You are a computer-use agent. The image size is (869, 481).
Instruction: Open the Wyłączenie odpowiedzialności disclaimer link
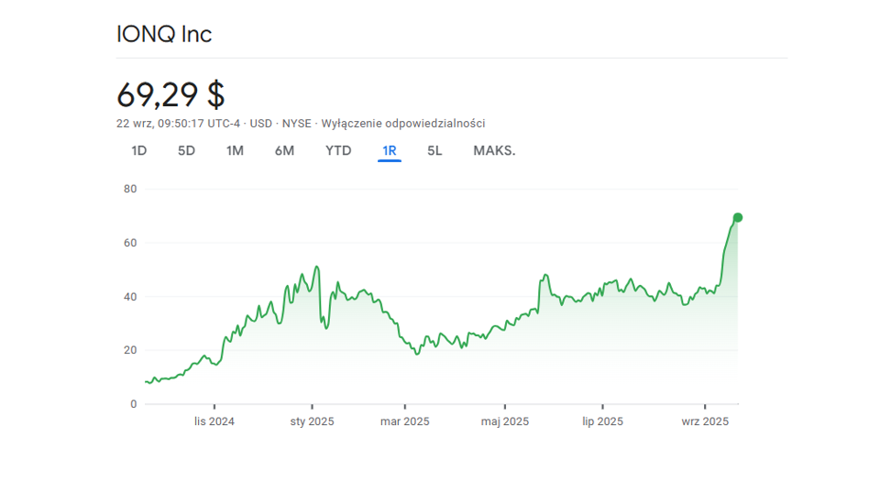pyautogui.click(x=403, y=124)
